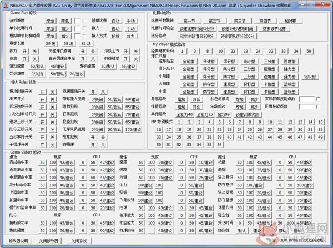The width and height of the screenshot is (333, 248).
Task: Click the 全能力40 button
Action: coord(185,115)
